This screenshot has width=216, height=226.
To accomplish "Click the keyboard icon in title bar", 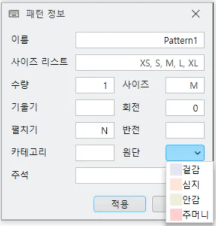I will coord(14,14).
